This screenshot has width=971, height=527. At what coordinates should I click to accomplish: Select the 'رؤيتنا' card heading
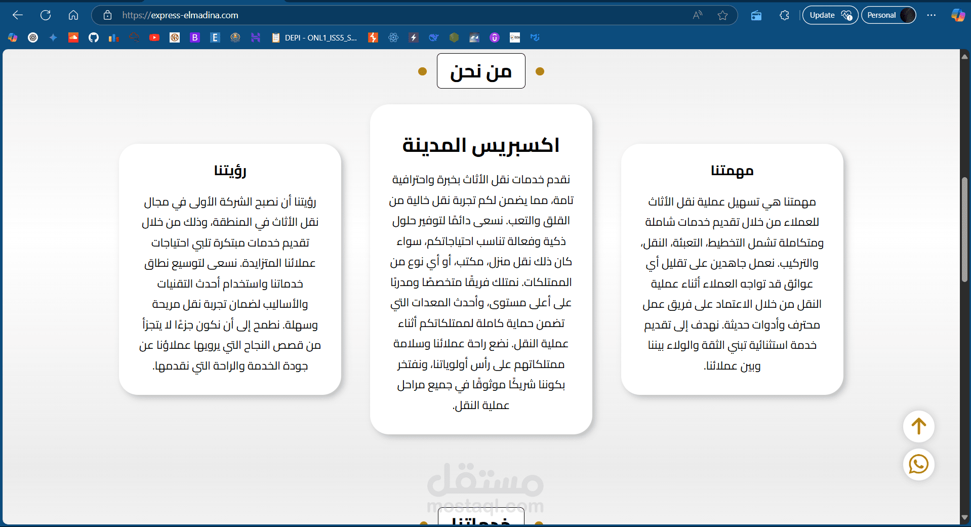[230, 171]
